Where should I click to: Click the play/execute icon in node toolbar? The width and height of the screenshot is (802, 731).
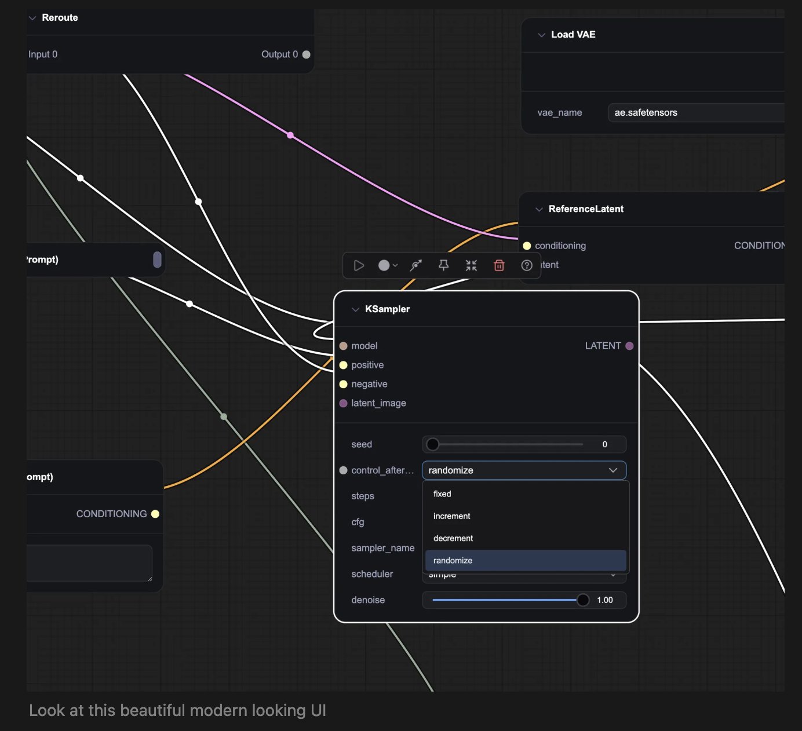359,265
